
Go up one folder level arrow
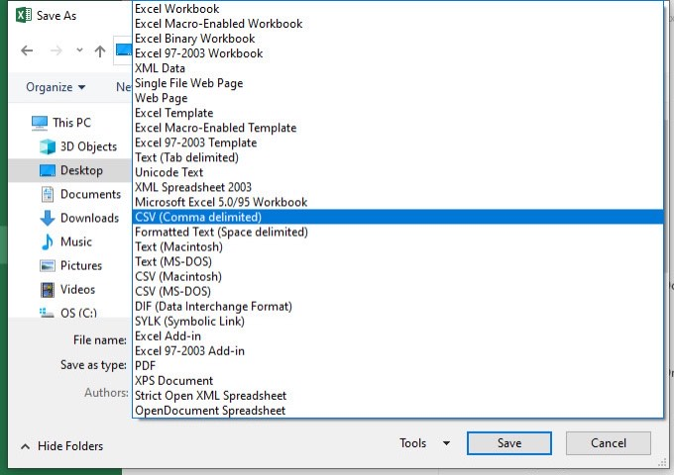pos(100,51)
